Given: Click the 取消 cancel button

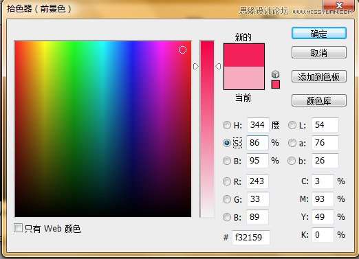Looking at the screenshot, I should pos(319,53).
